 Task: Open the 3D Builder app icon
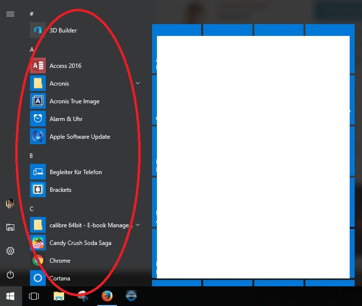tap(38, 30)
